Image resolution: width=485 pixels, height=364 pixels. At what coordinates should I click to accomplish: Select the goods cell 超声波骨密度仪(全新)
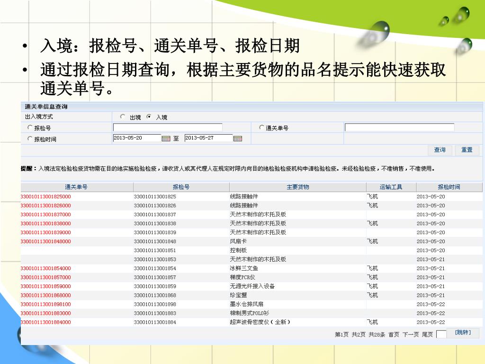coord(260,322)
